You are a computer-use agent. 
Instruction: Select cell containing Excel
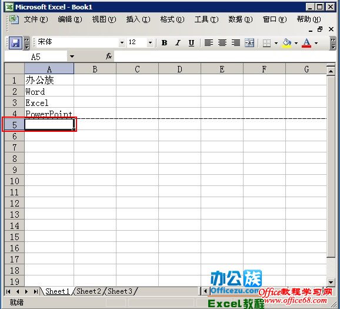coord(49,102)
